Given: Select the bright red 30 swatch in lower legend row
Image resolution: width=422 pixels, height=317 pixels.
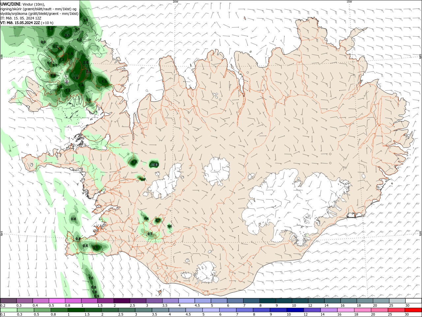Looking at the screenshot, I should (413, 310).
